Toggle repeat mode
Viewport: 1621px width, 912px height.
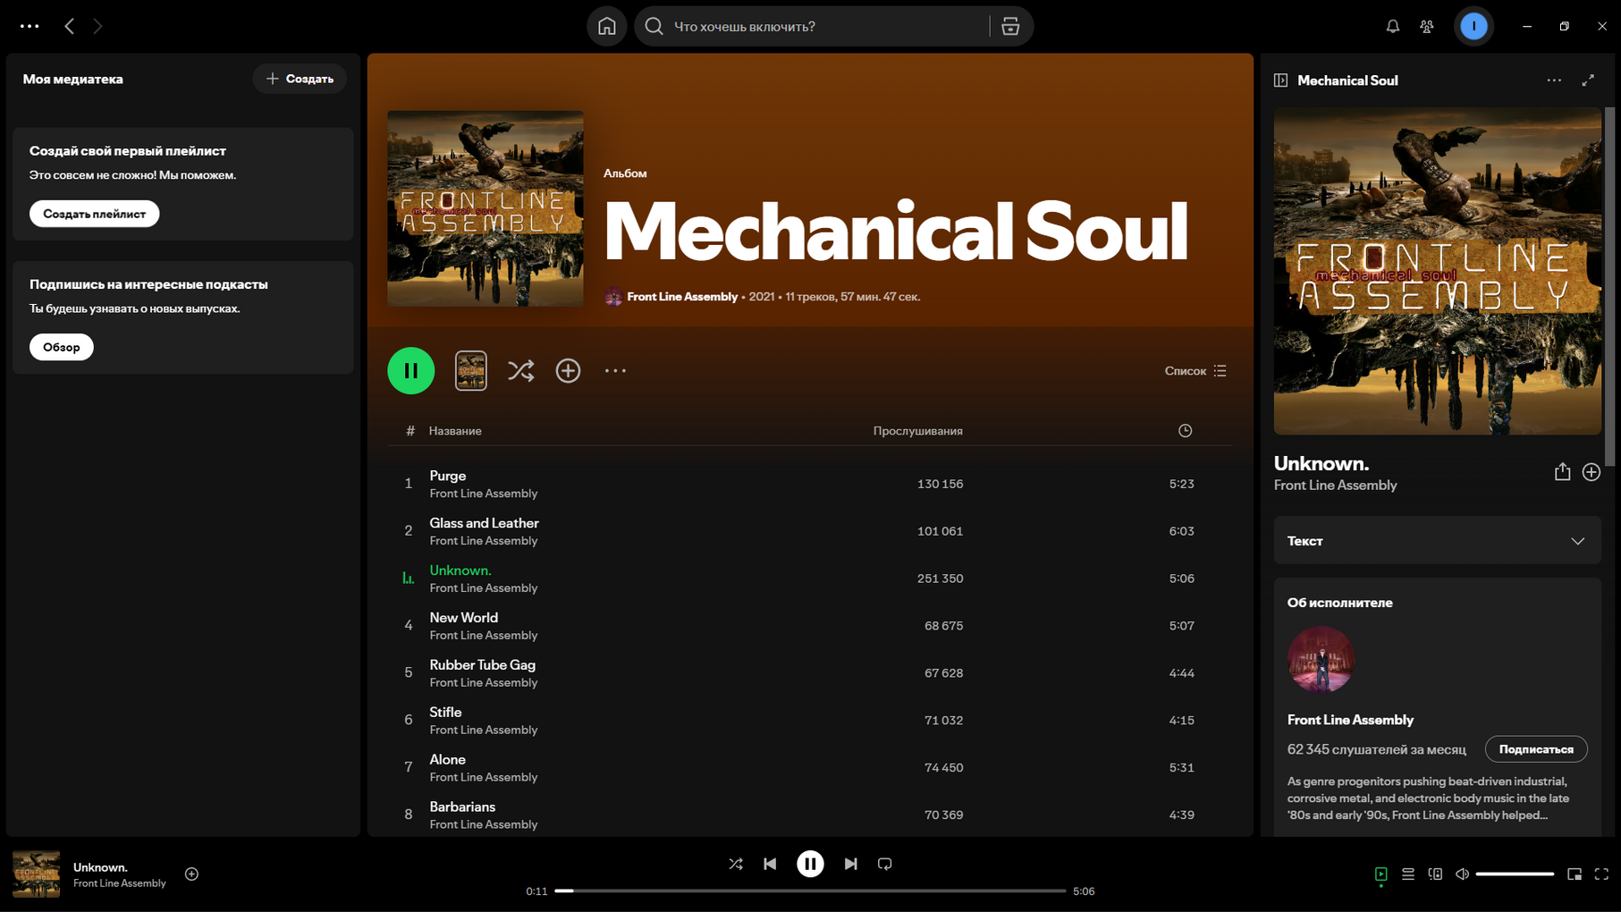click(x=884, y=864)
